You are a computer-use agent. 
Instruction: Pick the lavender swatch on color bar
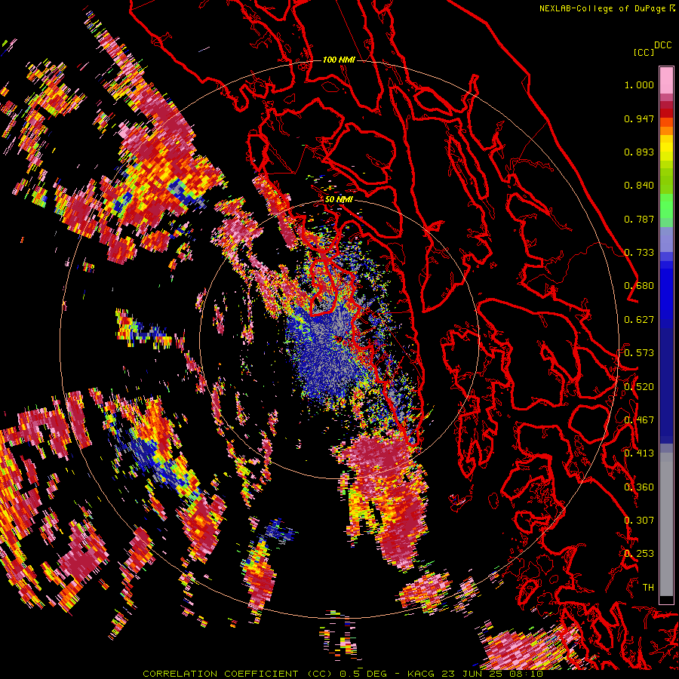point(666,239)
